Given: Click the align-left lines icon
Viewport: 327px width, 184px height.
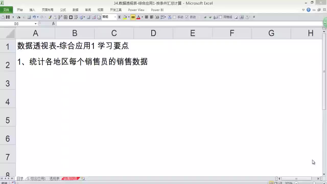Looking at the screenshot, I should pyautogui.click(x=151, y=17).
